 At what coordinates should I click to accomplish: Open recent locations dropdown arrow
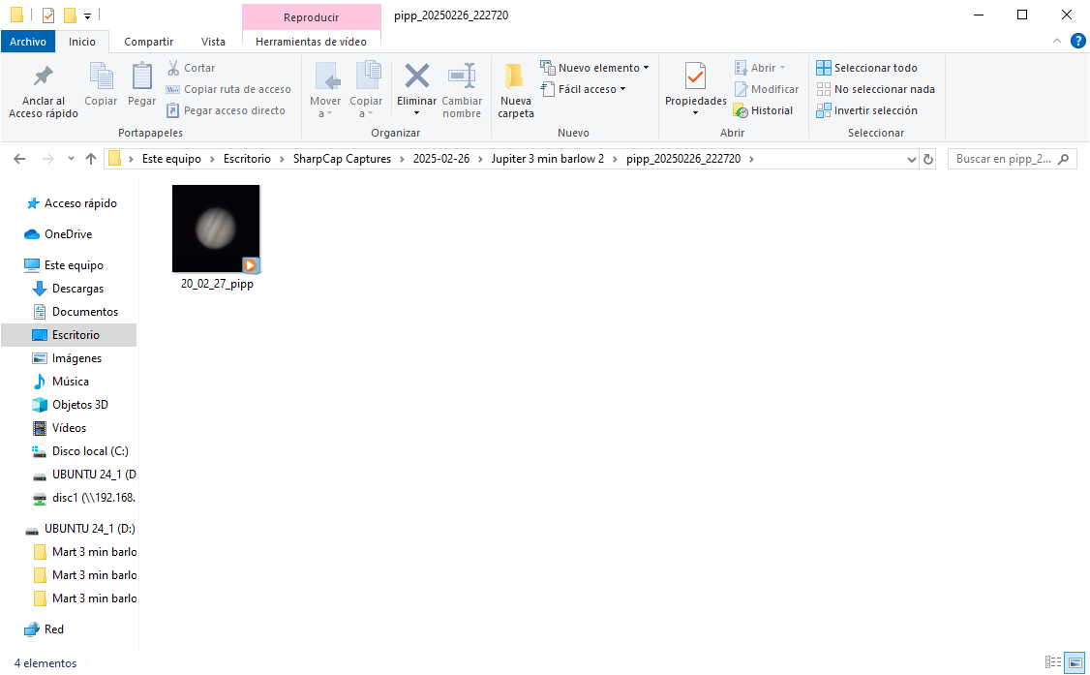pos(71,159)
